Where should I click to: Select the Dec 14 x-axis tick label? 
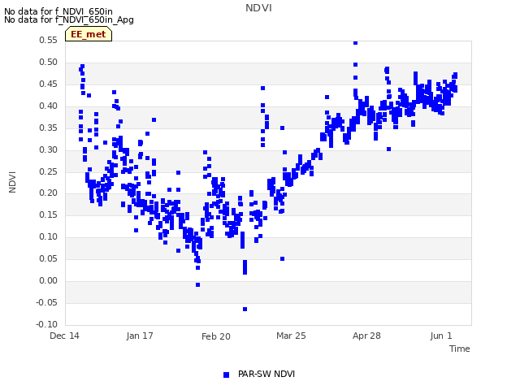coord(64,336)
